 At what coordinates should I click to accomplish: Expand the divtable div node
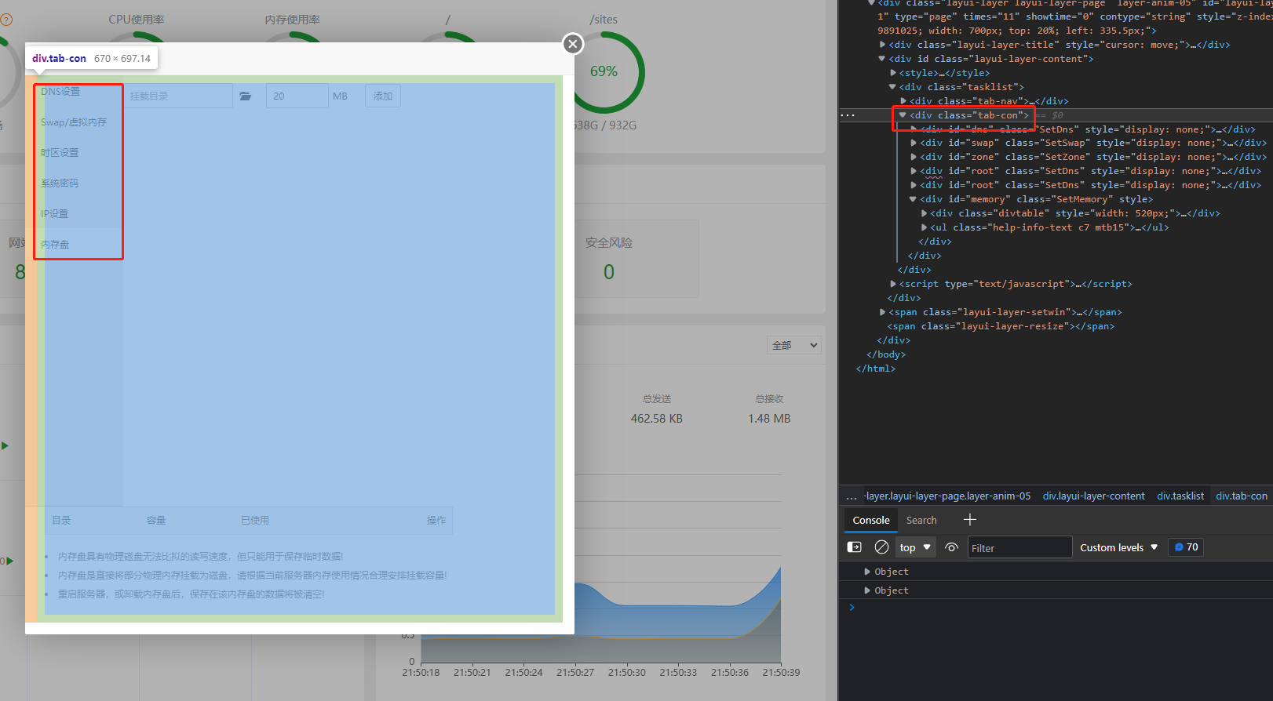point(924,213)
